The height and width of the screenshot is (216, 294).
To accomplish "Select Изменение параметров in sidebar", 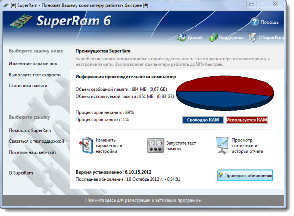I will (33, 64).
